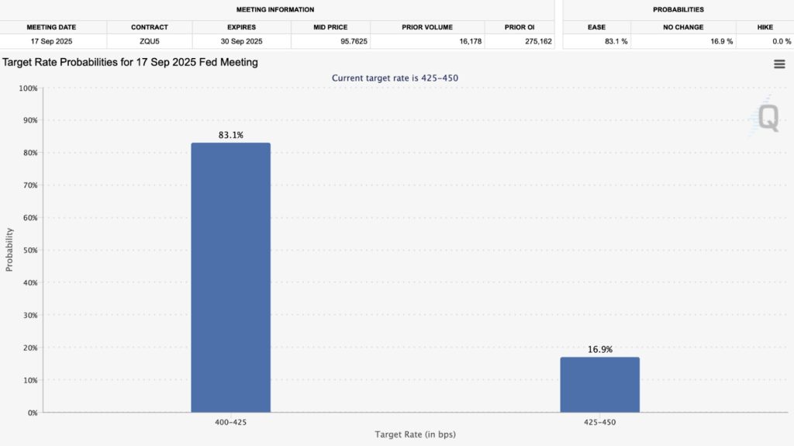Viewport: 794px width, 446px height.
Task: Click the "Target Rate (in bps)" axis title
Action: [x=415, y=434]
